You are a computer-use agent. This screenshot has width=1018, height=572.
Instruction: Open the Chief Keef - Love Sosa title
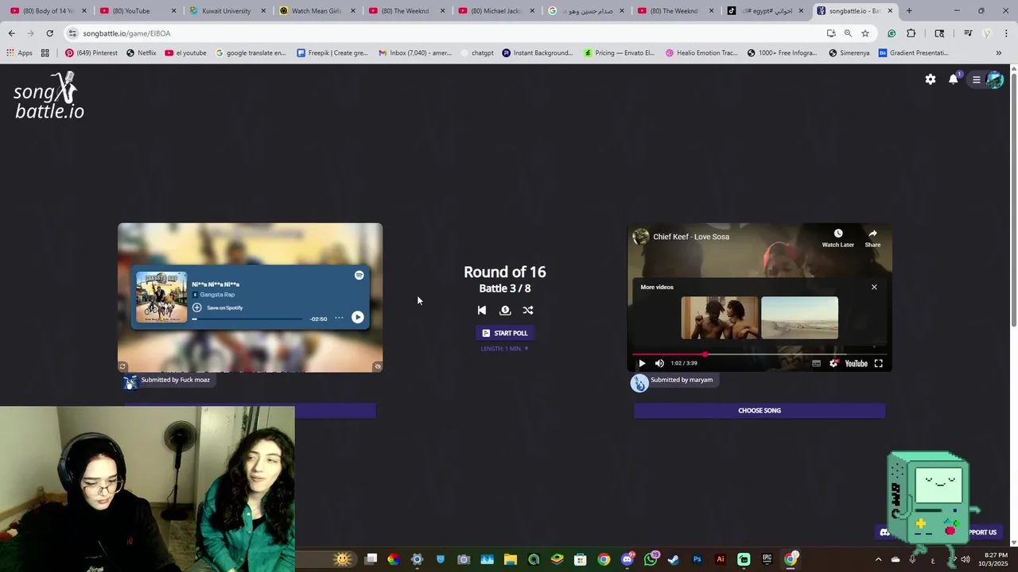[691, 237]
